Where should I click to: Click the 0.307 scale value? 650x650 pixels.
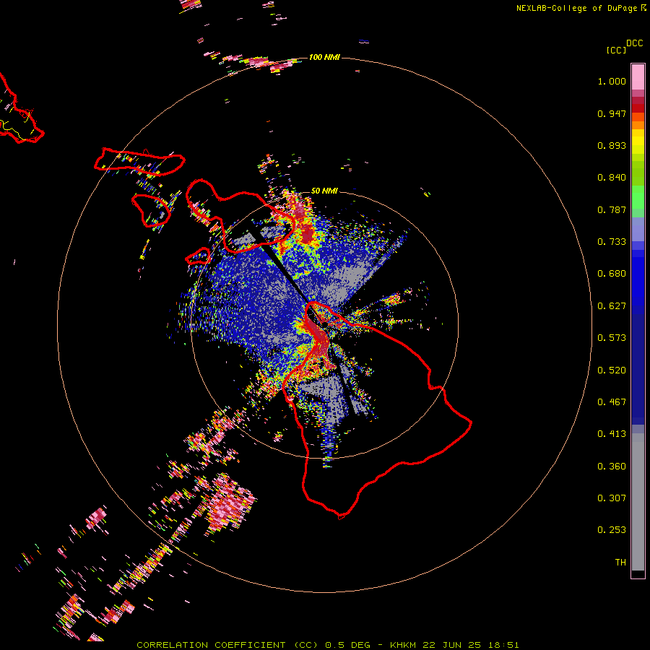point(612,498)
